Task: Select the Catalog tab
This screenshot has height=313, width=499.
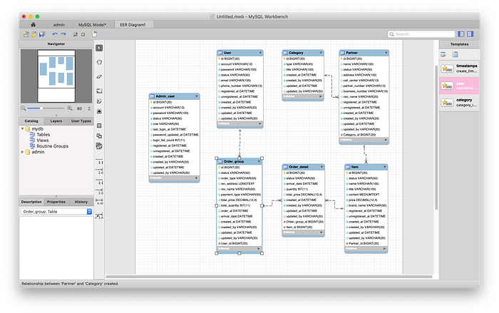Action: point(31,121)
